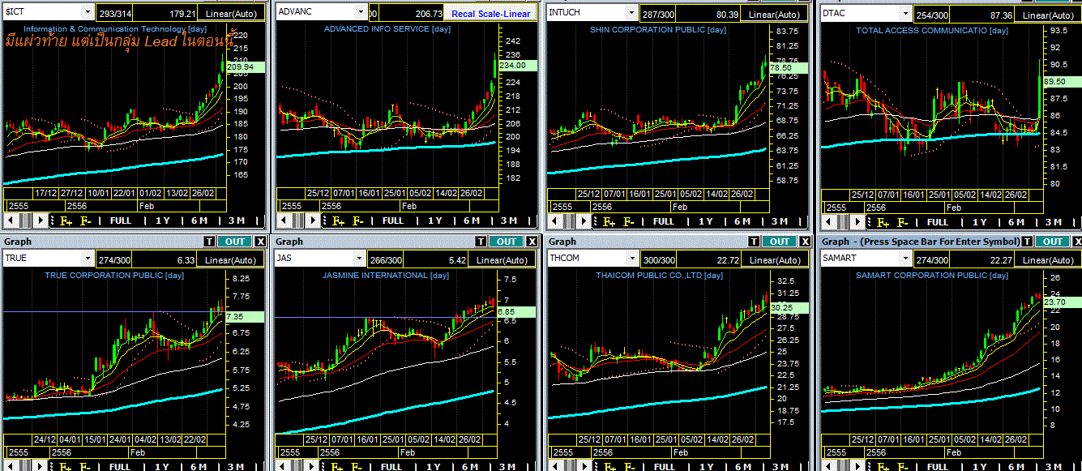Click F- icon under ADVANC chart
This screenshot has height=471, width=1082.
click(x=357, y=221)
